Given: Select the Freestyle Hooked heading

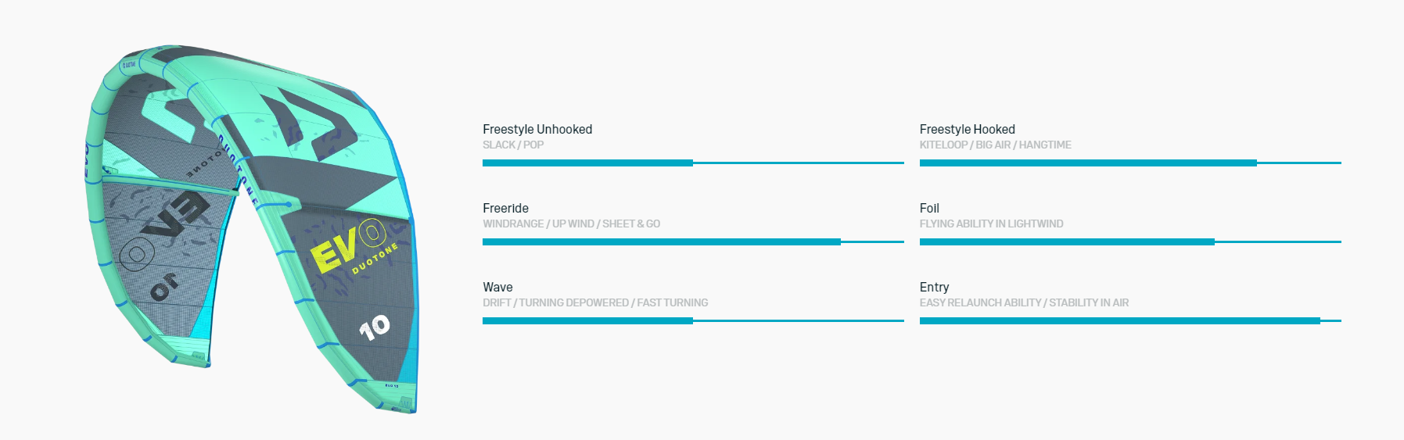Looking at the screenshot, I should (x=967, y=129).
